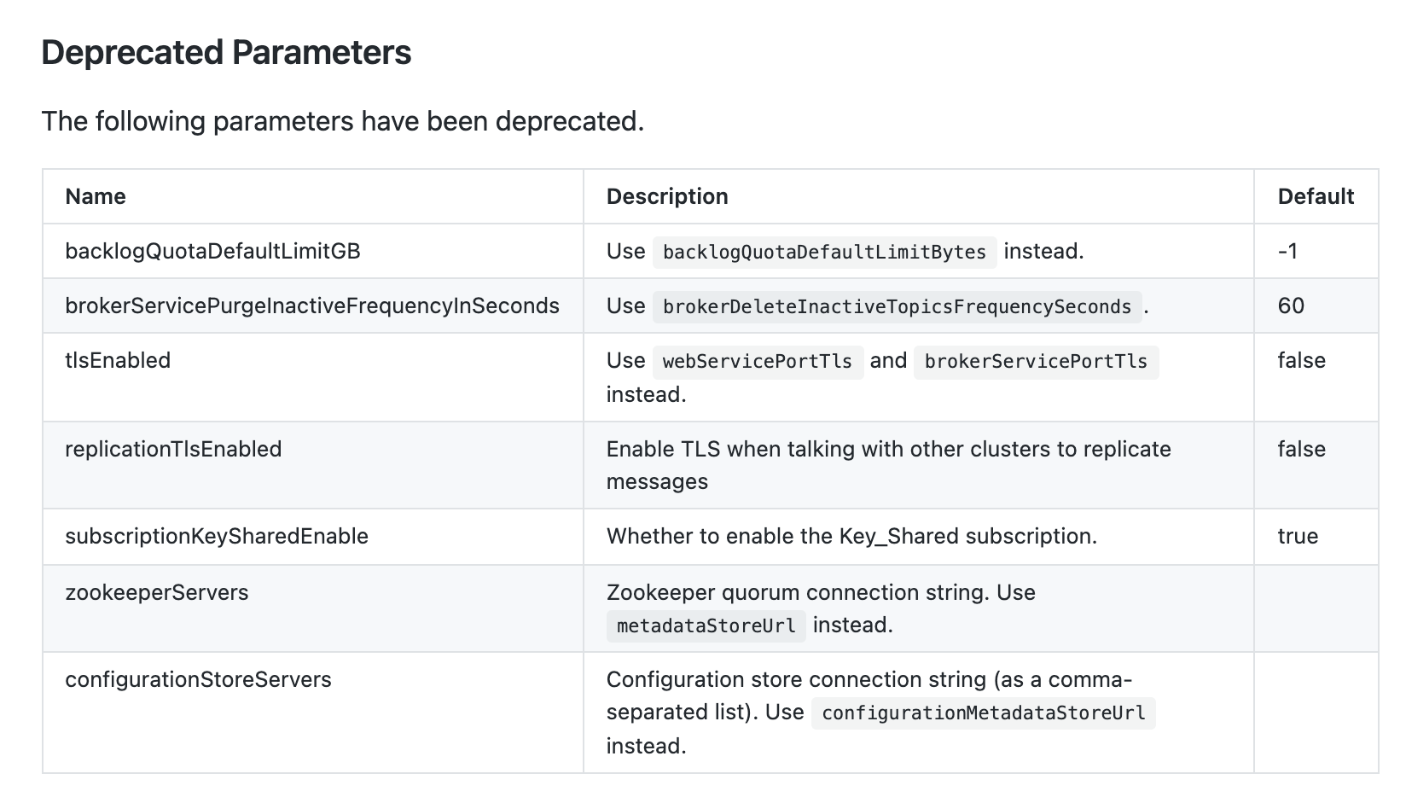Select the configurationStoreServers parameter name
The image size is (1406, 797).
pyautogui.click(x=198, y=679)
